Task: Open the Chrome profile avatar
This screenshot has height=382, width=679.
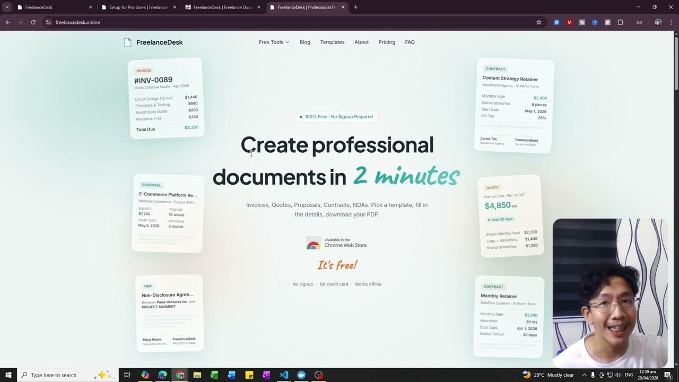Action: pyautogui.click(x=658, y=22)
